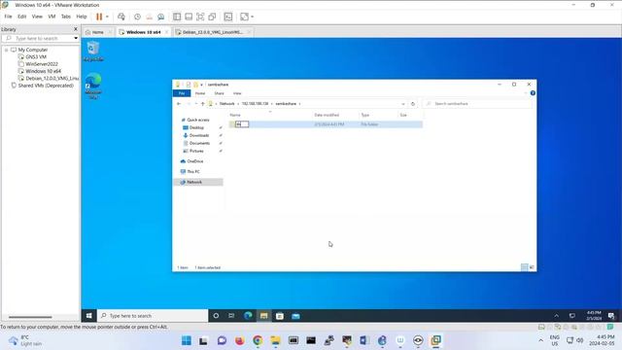Close the Windows 10 x64 tab
The image size is (622, 350).
coord(166,32)
